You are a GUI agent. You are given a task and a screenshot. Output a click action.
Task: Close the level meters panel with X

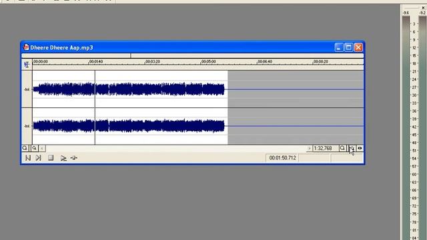coord(423,8)
